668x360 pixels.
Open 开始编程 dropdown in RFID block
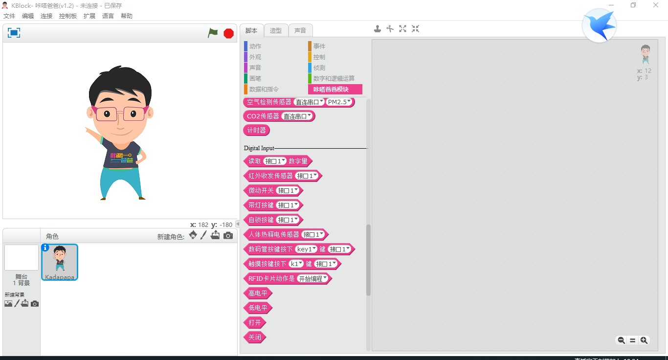[x=313, y=278]
